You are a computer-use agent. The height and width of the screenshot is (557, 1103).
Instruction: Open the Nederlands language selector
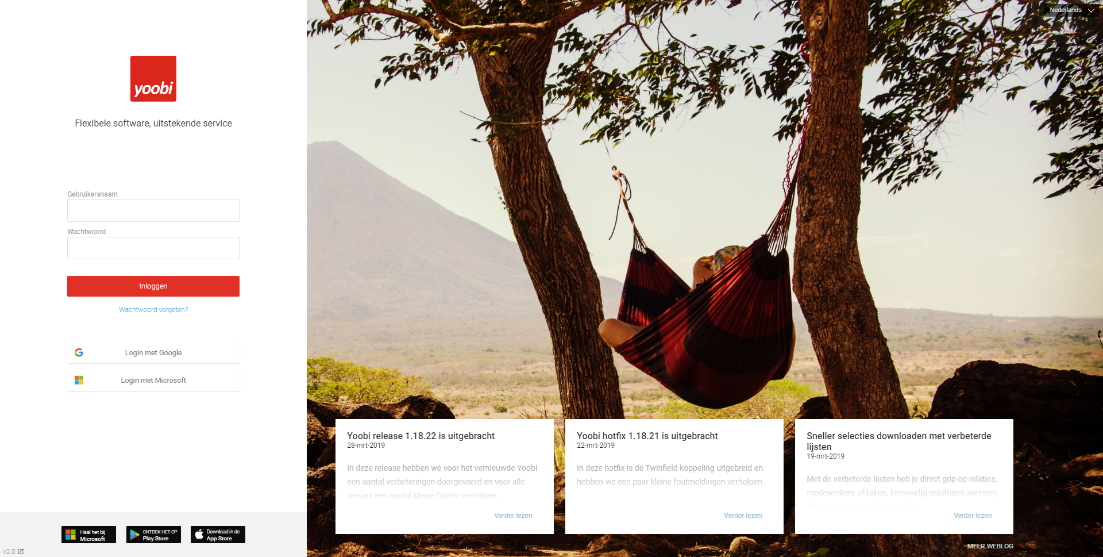tap(1071, 10)
